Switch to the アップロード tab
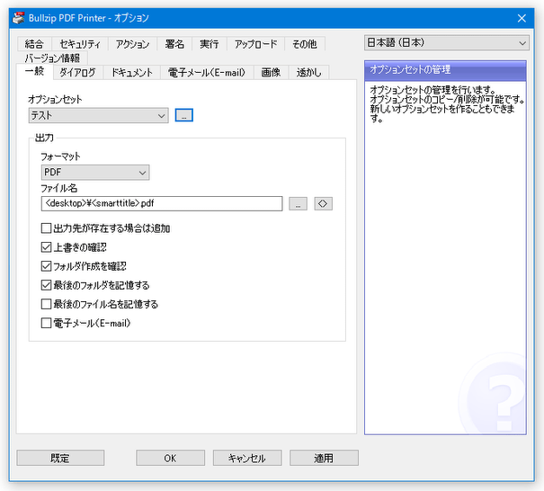 (255, 44)
